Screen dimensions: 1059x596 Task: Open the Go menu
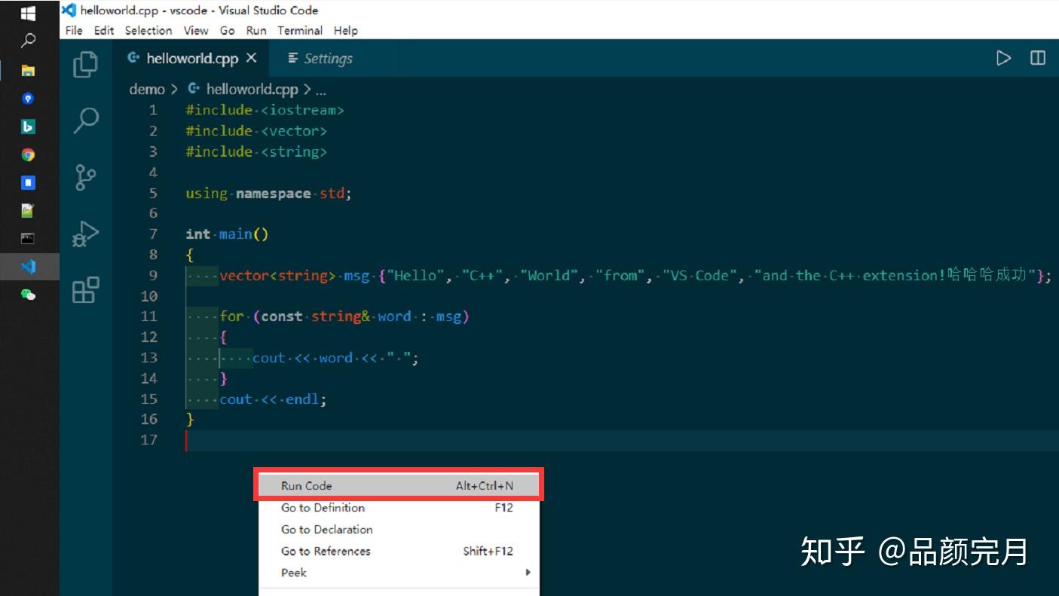[x=228, y=30]
